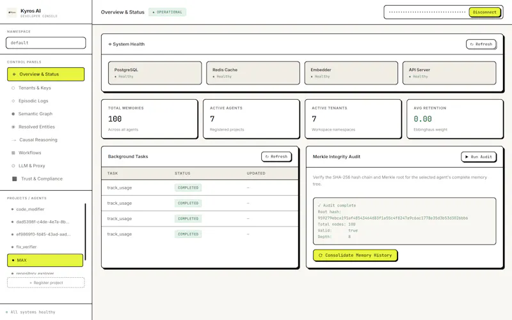Click the Root hash value text
The width and height of the screenshot is (512, 320).
click(x=393, y=218)
